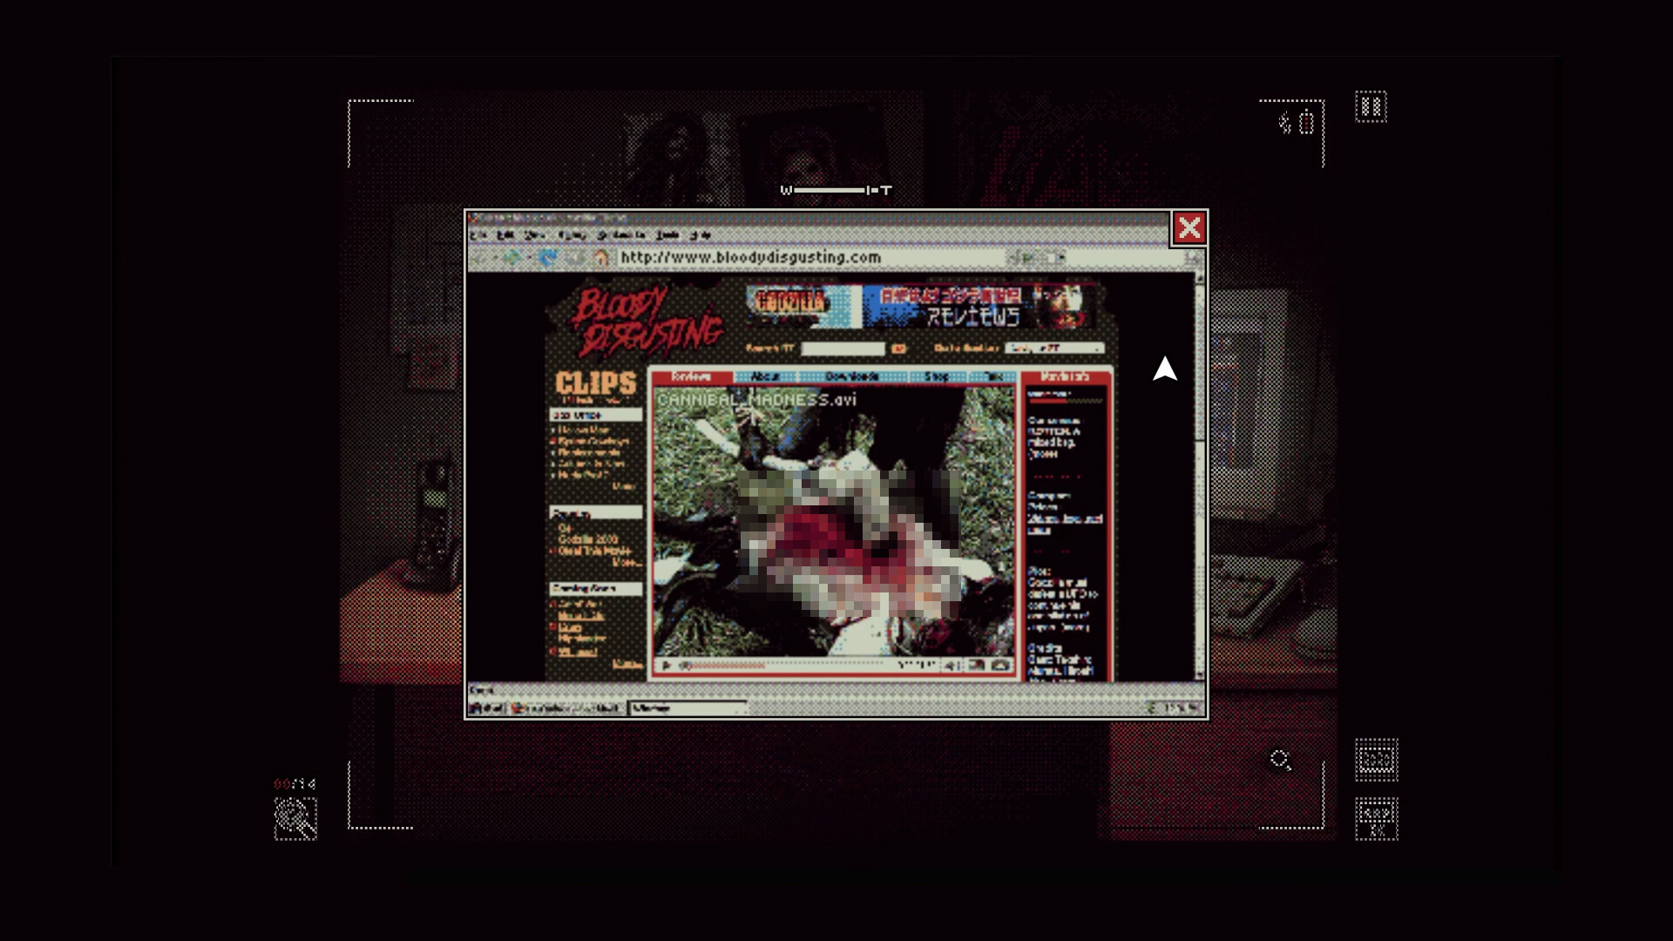Image resolution: width=1673 pixels, height=941 pixels.
Task: Open the Edit menu in browser
Action: (505, 235)
